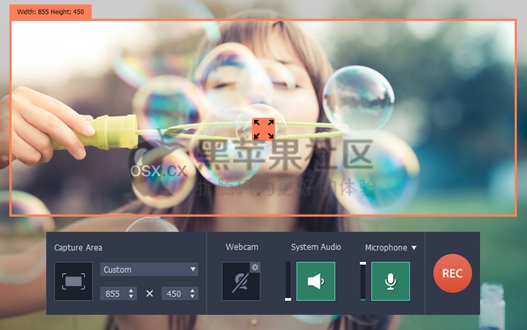Enable the webcam
This screenshot has width=527, height=330.
pos(240,282)
